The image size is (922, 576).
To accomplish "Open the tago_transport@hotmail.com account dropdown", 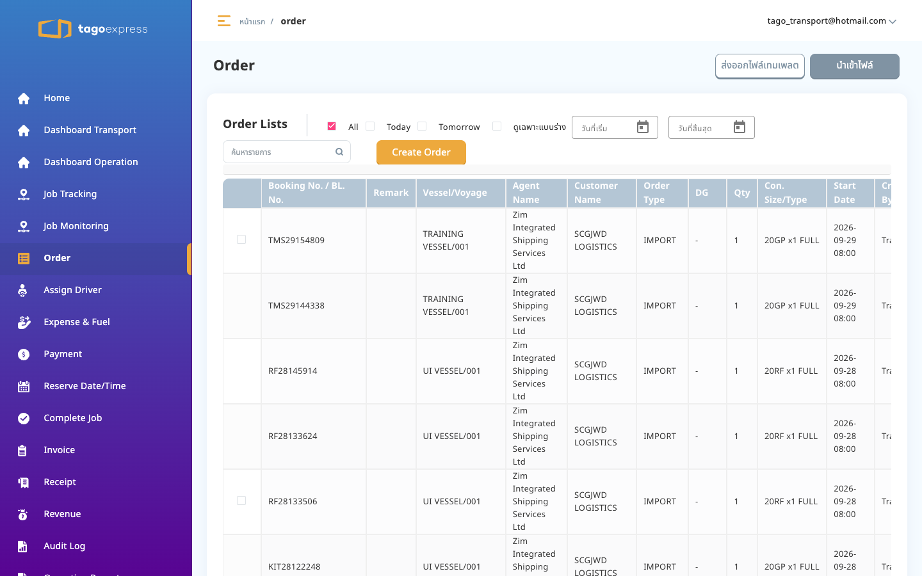I will pos(832,21).
